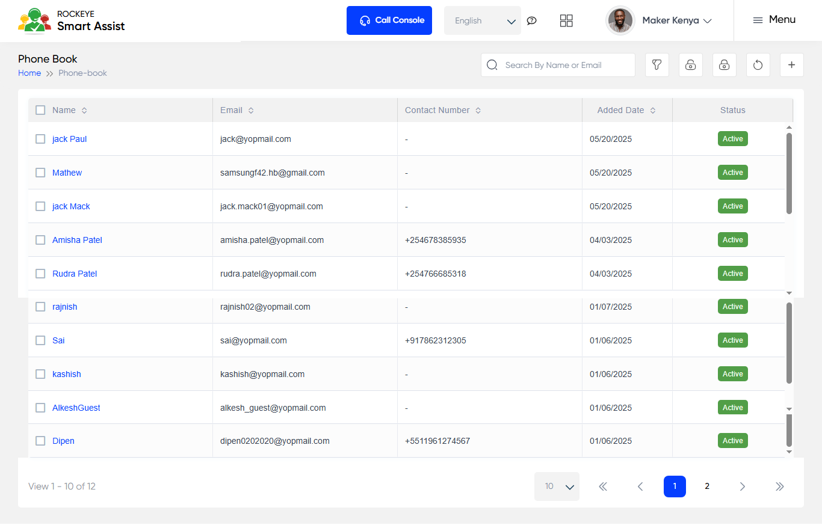The image size is (822, 525).
Task: Open the English language dropdown
Action: [x=483, y=20]
